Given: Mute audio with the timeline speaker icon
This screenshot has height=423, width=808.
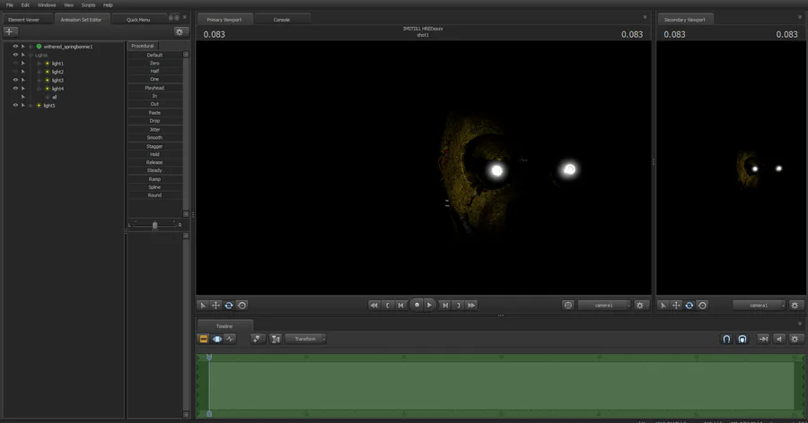Looking at the screenshot, I should point(779,339).
